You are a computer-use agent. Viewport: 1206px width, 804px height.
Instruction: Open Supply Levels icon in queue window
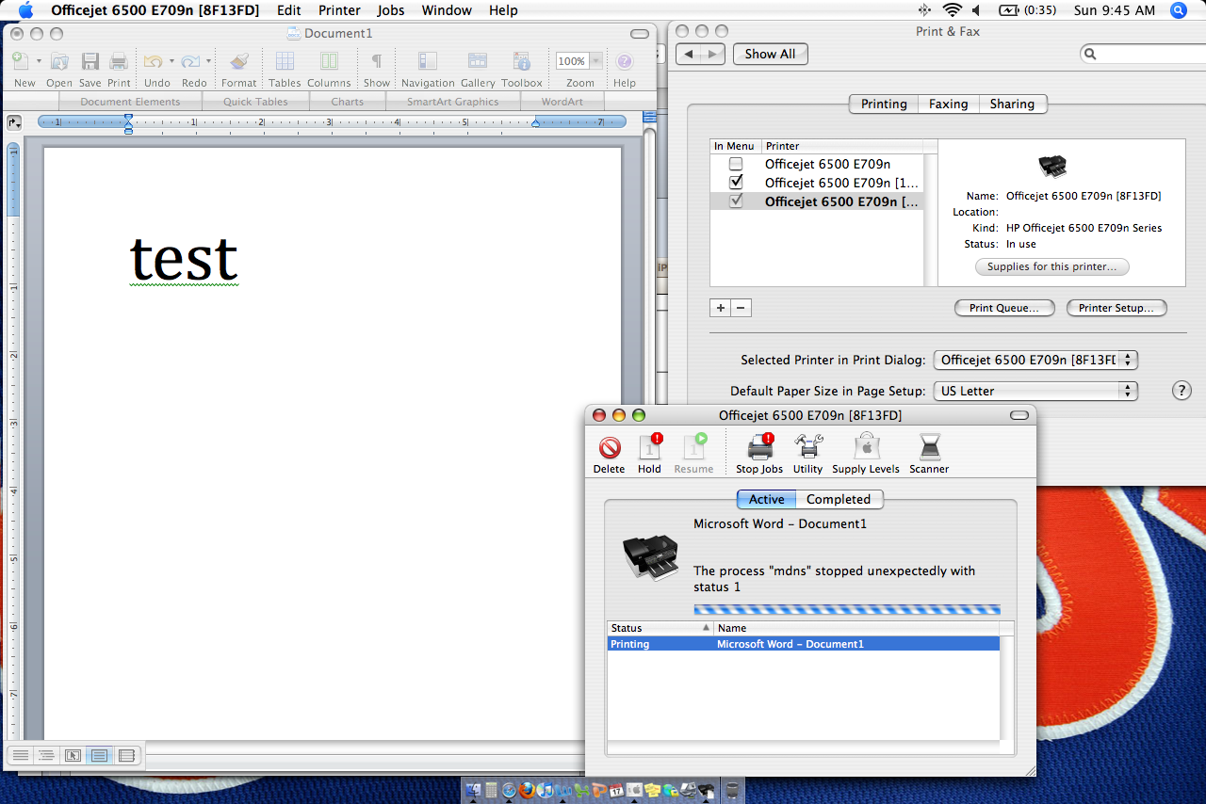tap(866, 447)
